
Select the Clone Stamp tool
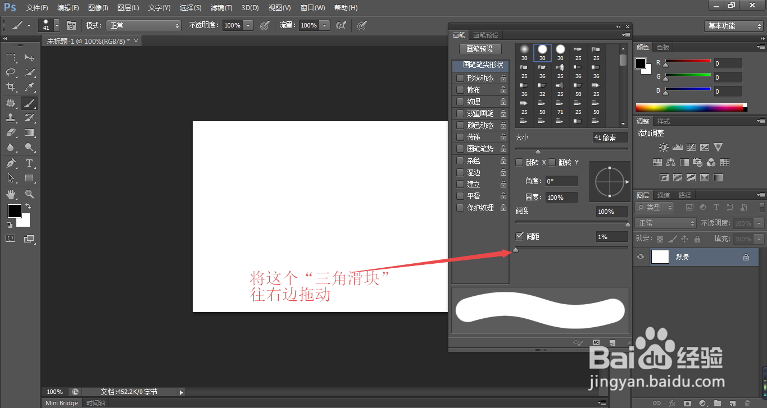pos(11,118)
